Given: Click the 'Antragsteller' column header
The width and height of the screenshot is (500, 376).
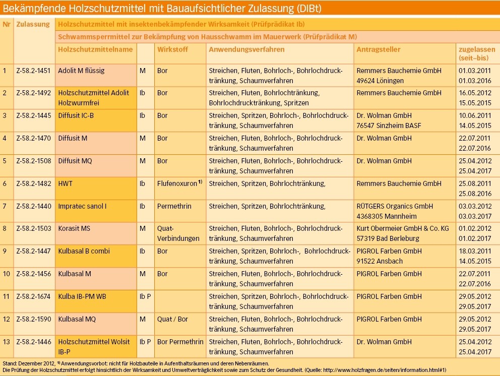Looking at the screenshot, I should point(378,50).
